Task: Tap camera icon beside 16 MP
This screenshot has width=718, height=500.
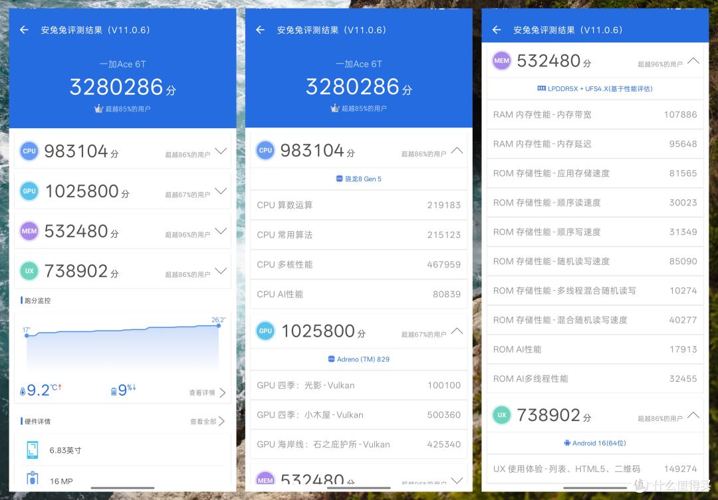Action: pyautogui.click(x=33, y=478)
